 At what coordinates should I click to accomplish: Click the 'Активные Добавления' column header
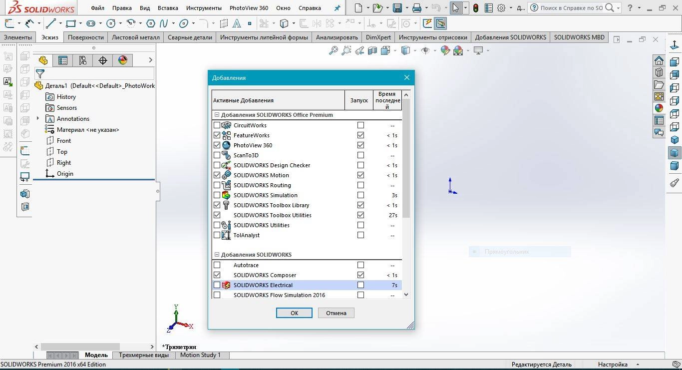click(278, 100)
